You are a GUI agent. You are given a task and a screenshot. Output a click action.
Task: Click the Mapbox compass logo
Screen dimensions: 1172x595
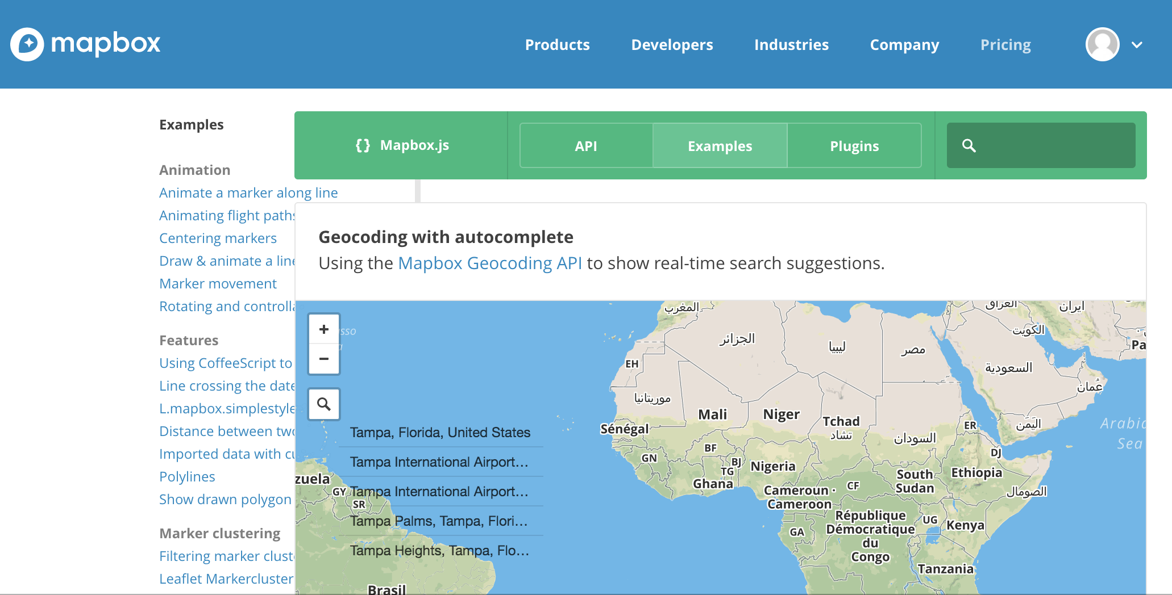pyautogui.click(x=26, y=44)
